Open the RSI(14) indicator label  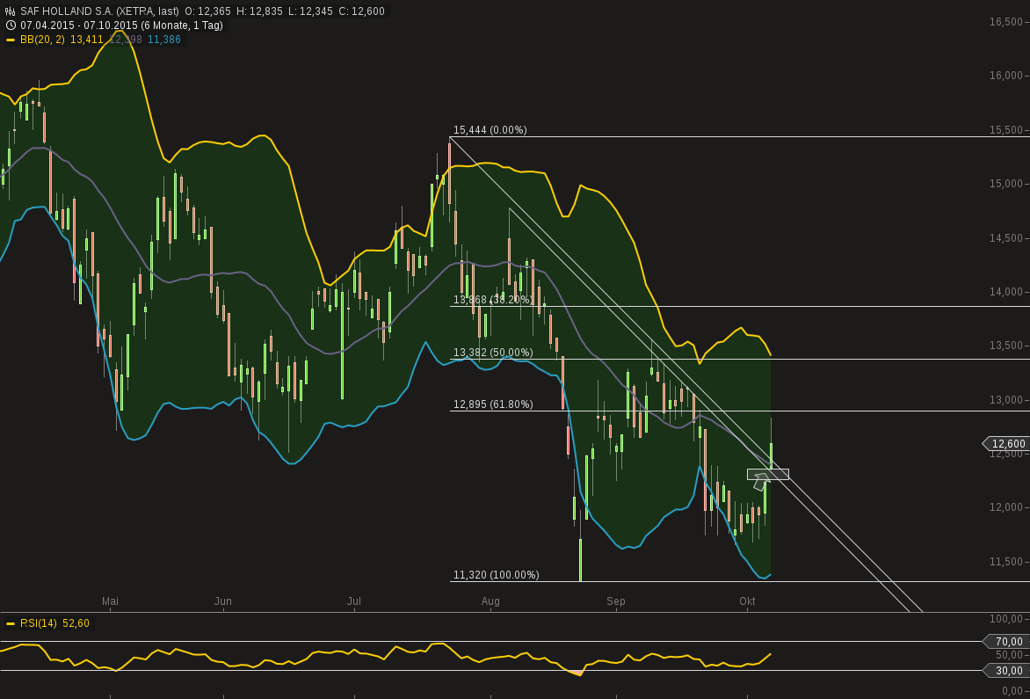(38, 623)
